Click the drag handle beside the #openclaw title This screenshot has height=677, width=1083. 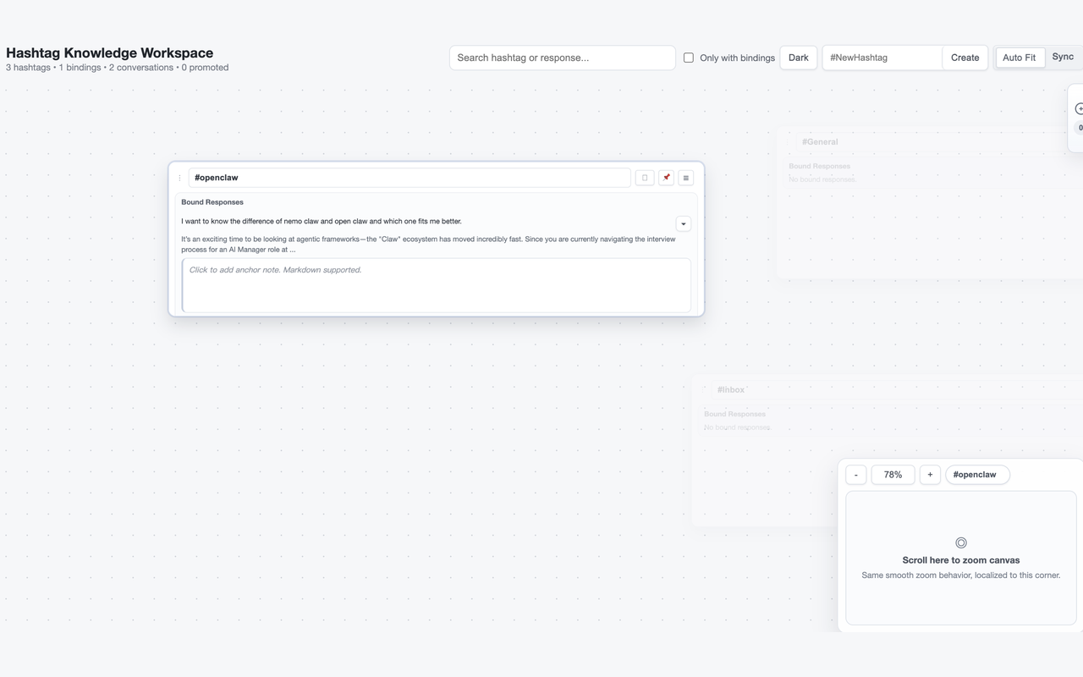pos(179,178)
